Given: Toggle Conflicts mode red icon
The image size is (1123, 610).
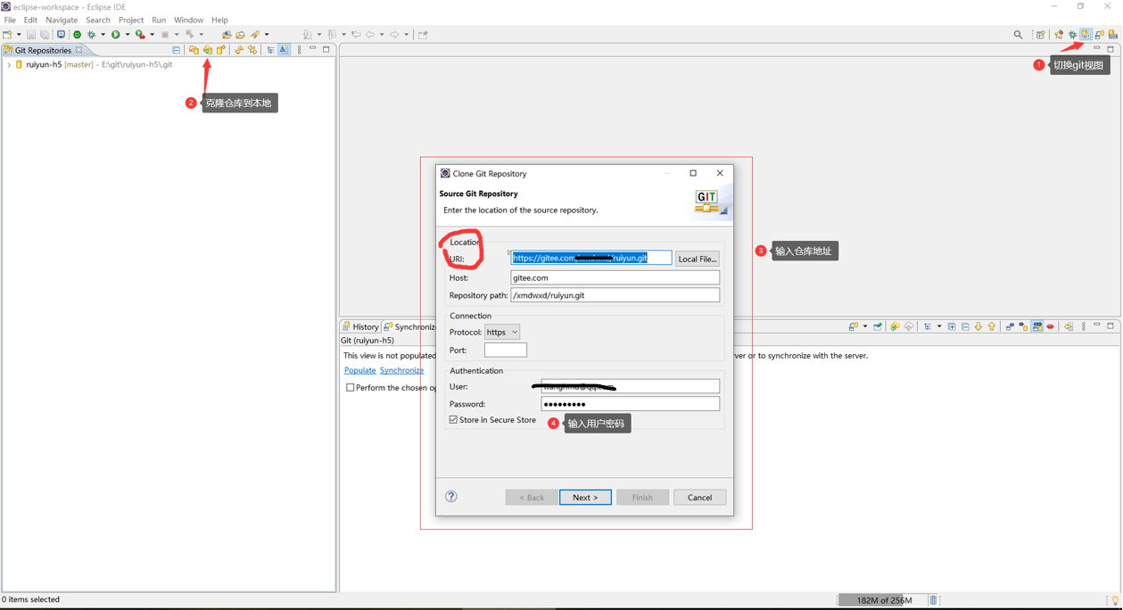Looking at the screenshot, I should (x=1050, y=326).
